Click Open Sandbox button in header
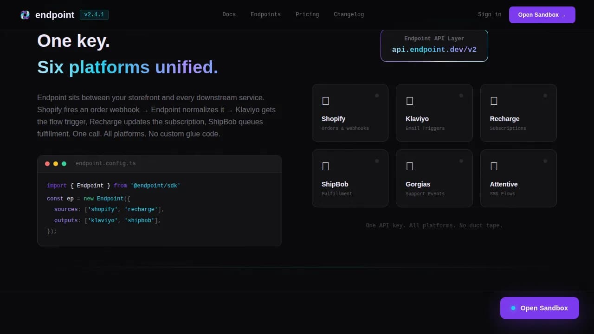 pyautogui.click(x=542, y=15)
